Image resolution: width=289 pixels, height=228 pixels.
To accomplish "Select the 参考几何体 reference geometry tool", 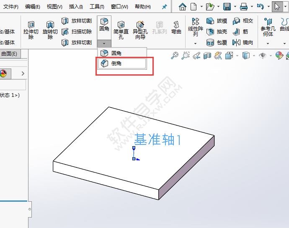I will (268, 27).
